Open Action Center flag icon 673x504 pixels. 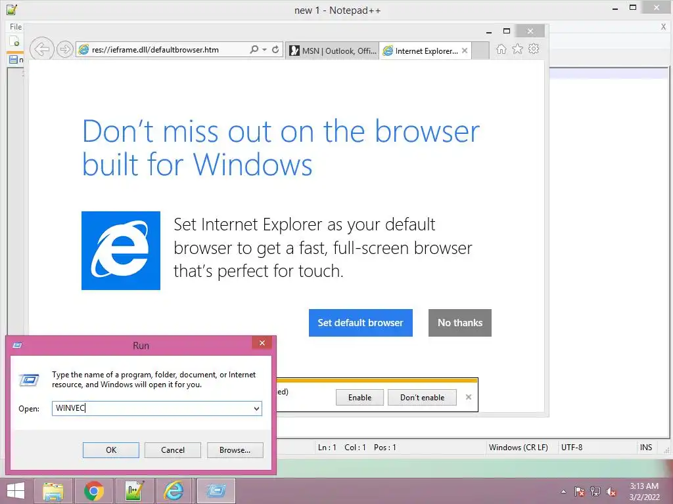tap(580, 492)
